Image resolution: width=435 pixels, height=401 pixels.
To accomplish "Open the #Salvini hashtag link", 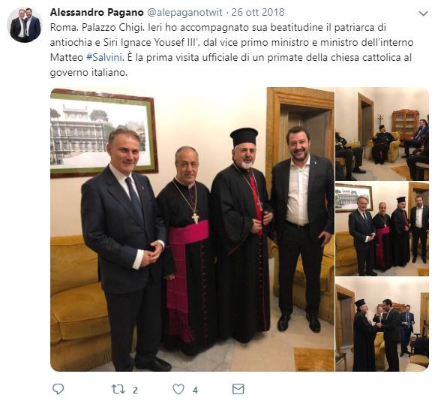I will tap(104, 58).
